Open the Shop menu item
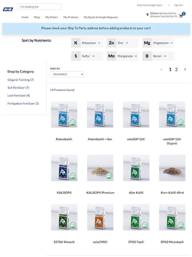192x257 pixels. pyautogui.click(x=37, y=17)
